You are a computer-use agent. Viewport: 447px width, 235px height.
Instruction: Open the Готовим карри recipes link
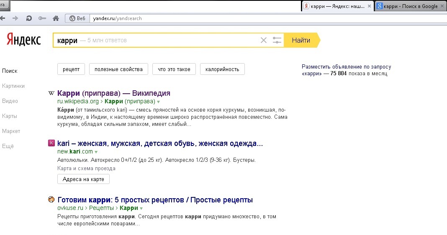pos(155,200)
